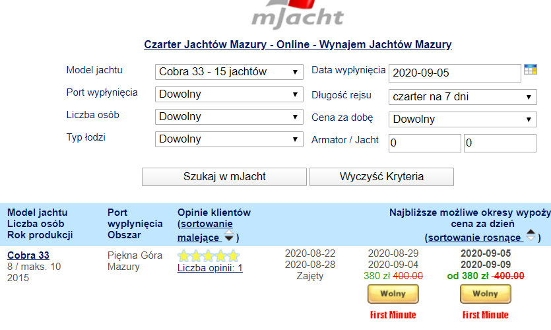Focus the Jacht number field

tap(500, 143)
